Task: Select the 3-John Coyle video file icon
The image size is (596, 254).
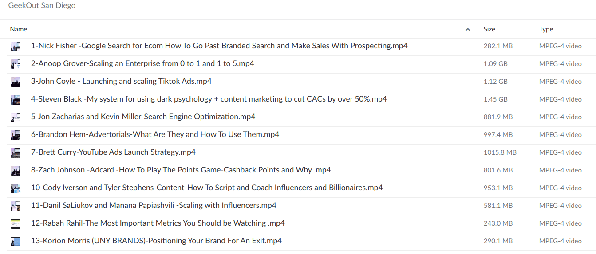Action: coord(16,82)
